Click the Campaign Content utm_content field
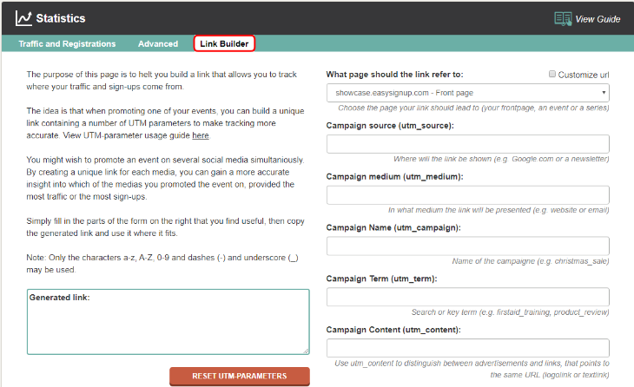This screenshot has height=387, width=634. pyautogui.click(x=467, y=348)
